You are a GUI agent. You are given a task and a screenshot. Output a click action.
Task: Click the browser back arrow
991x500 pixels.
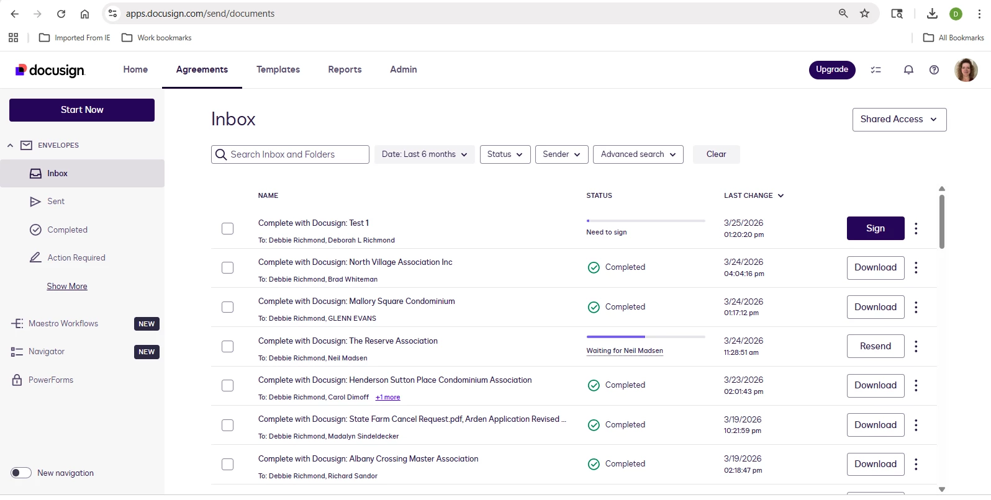pyautogui.click(x=15, y=14)
